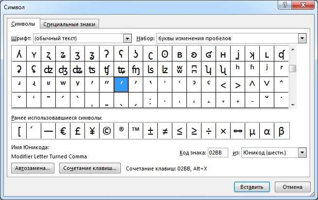Select the ts digraph symbol
This screenshot has width=318, height=200.
92,69
